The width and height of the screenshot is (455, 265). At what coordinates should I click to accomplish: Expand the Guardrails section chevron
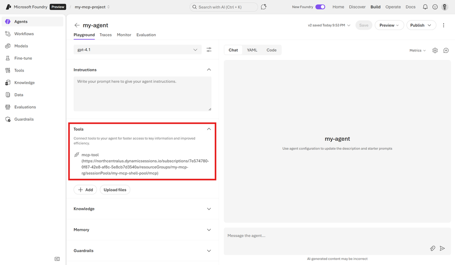coord(209,250)
